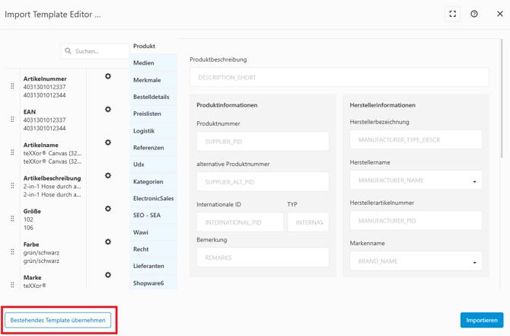Click the Produktnummer SUPPLIER_PID field

click(263, 141)
